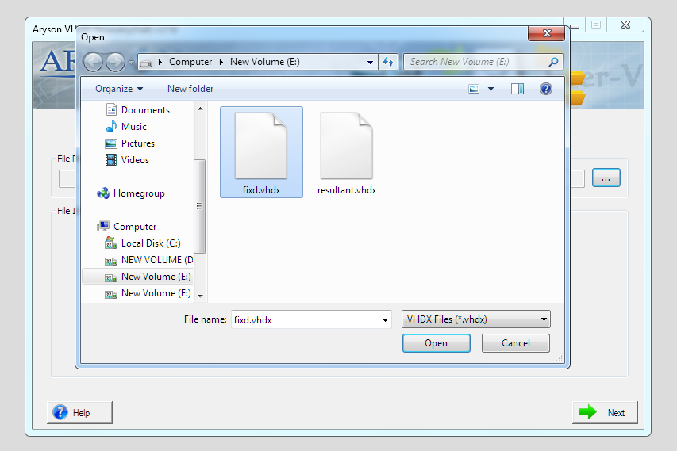677x451 pixels.
Task: Open the .VHDX Files type filter dropdown
Action: point(475,319)
